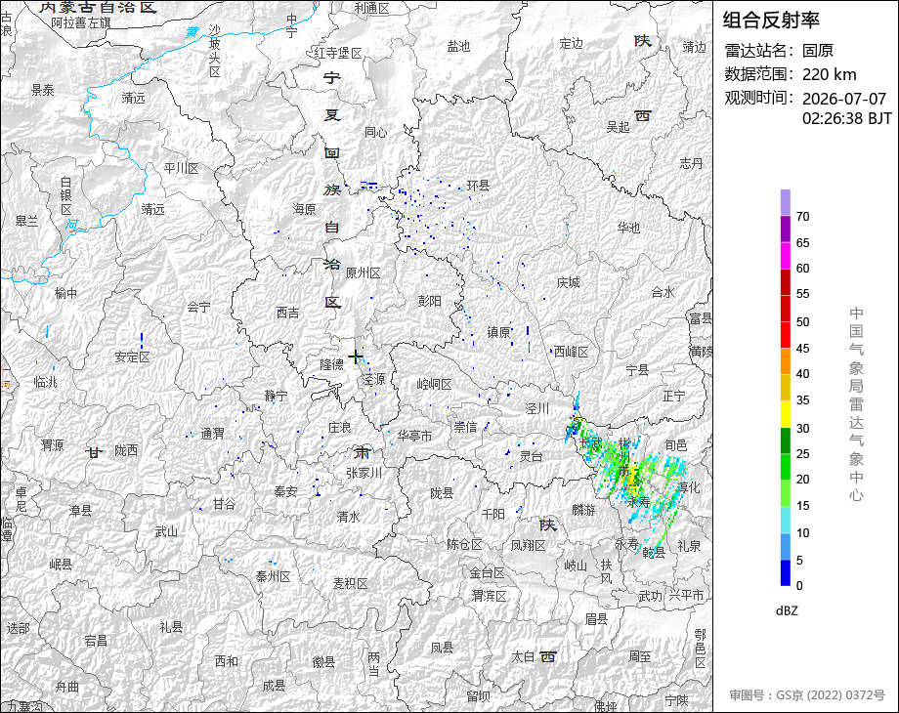Click the yellow 30 dBZ legend band
Image resolution: width=899 pixels, height=713 pixels.
[x=786, y=414]
